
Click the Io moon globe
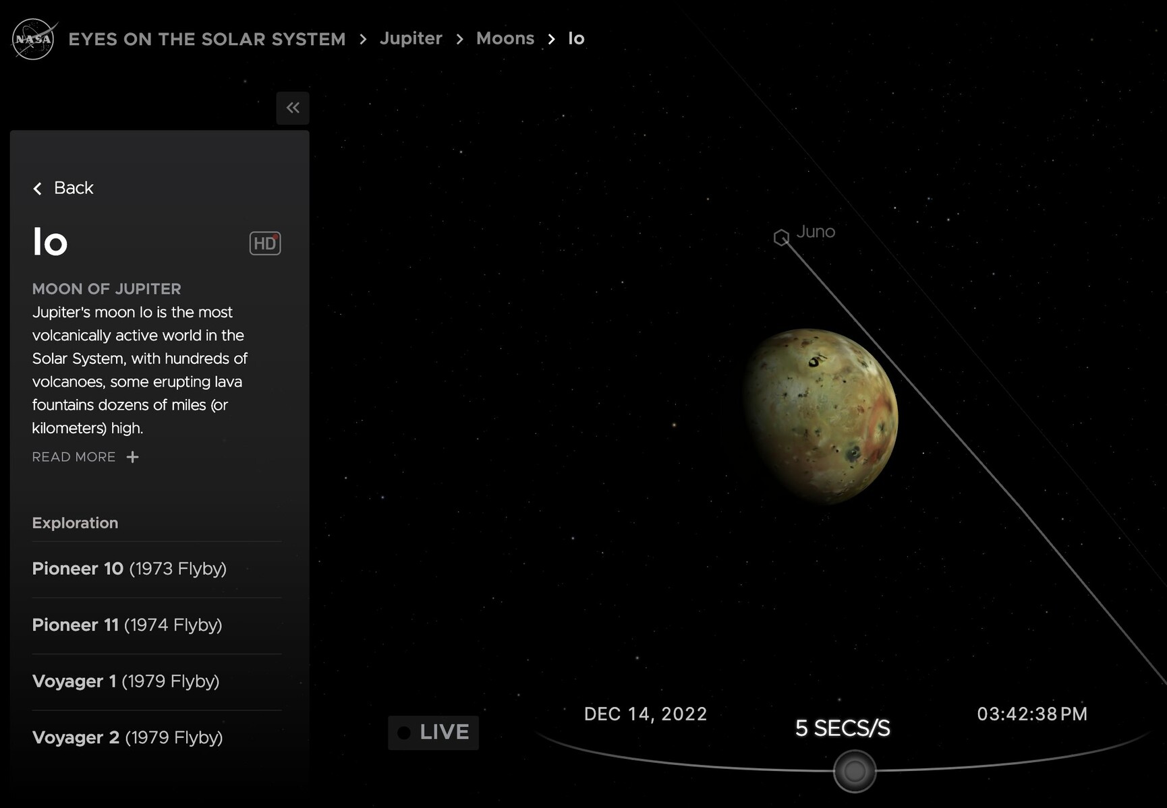(820, 416)
